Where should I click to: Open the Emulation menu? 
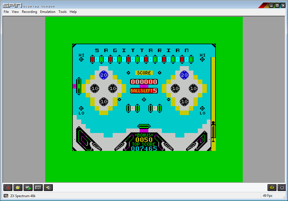click(48, 12)
